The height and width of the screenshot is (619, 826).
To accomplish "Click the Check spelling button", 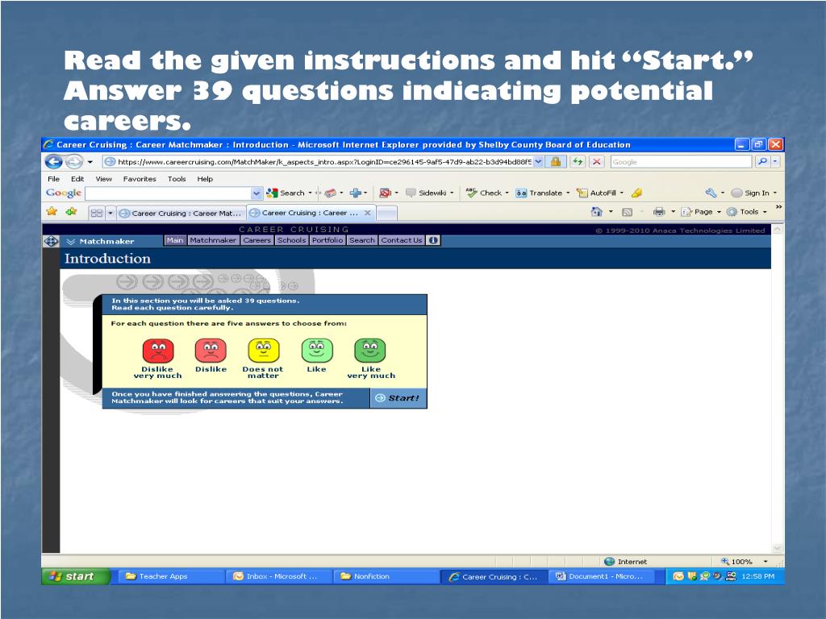I will click(486, 193).
